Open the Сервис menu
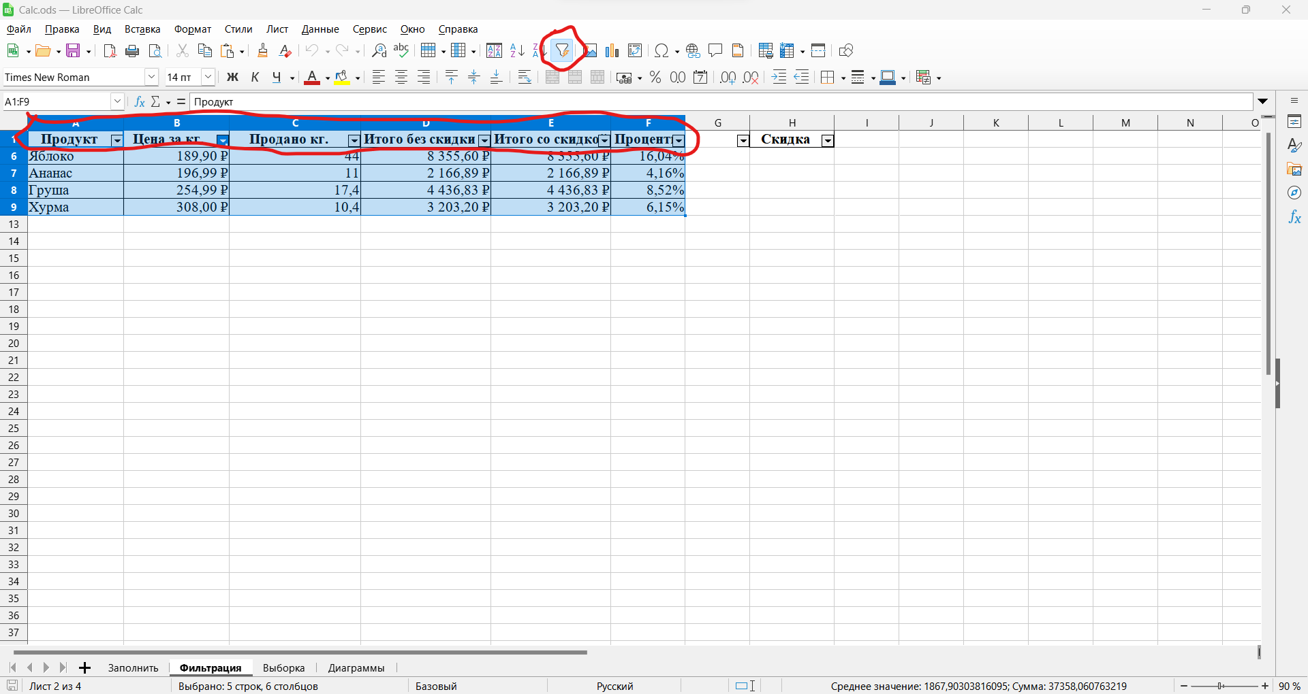This screenshot has width=1308, height=694. [x=370, y=29]
